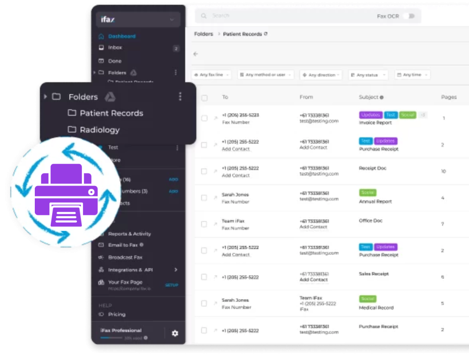The width and height of the screenshot is (469, 356).
Task: Open the Patient Records folder
Action: (x=112, y=113)
